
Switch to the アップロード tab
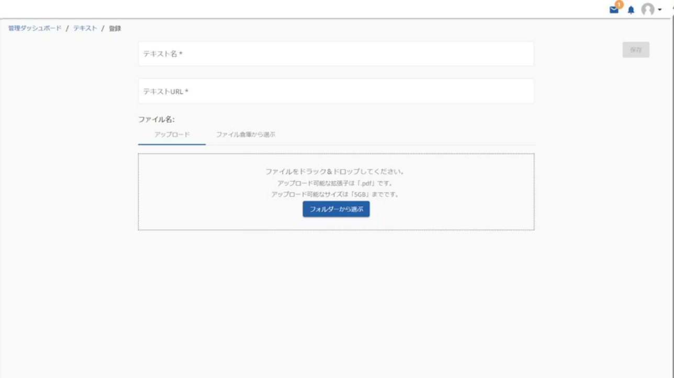tap(172, 135)
